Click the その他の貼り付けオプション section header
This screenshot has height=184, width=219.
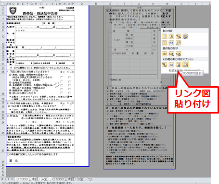coord(185,59)
